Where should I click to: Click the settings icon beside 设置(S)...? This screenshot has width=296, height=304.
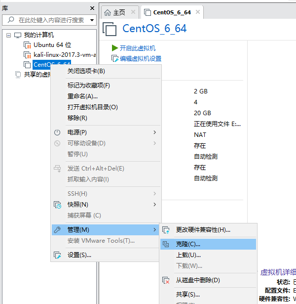57,255
